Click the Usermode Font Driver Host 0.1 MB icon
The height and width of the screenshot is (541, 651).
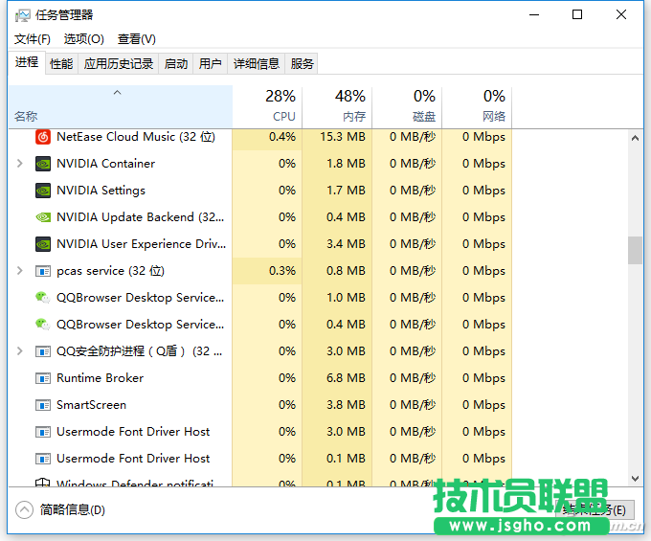click(43, 459)
